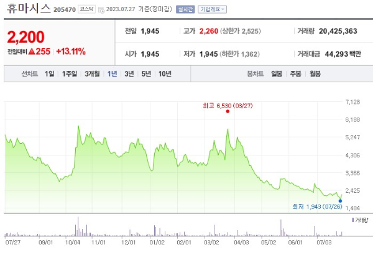Click the 04/03 x-axis date label

tap(241, 243)
